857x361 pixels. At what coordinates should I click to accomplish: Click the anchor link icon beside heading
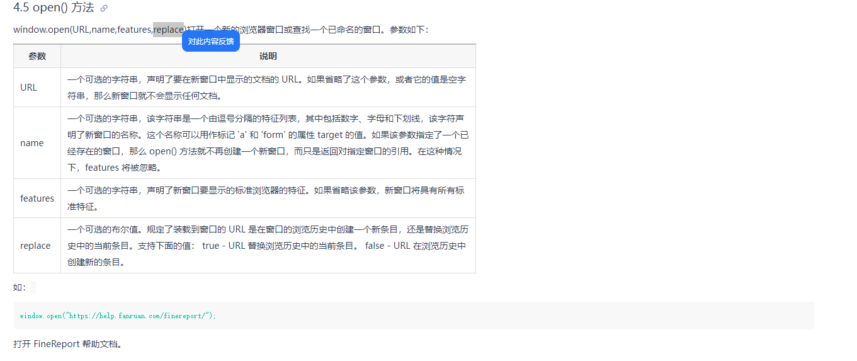pyautogui.click(x=104, y=8)
